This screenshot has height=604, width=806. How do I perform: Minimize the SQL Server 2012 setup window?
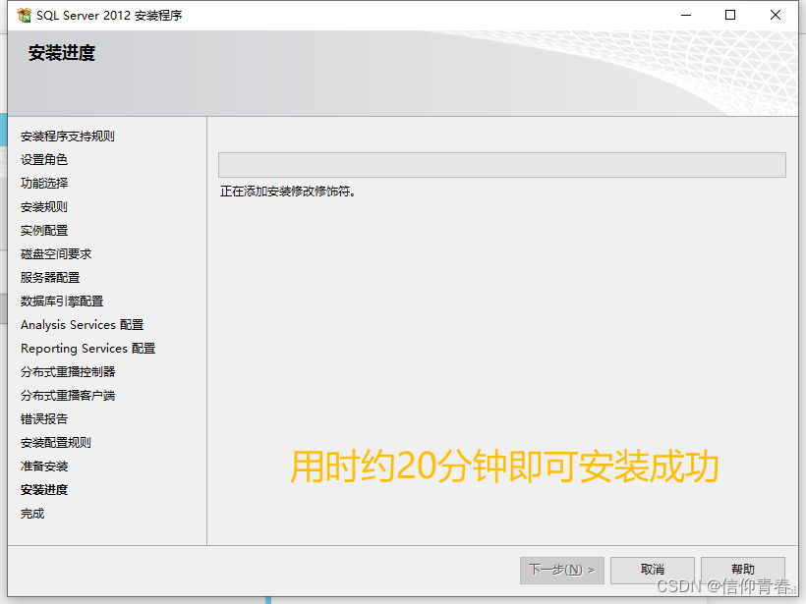(x=686, y=15)
